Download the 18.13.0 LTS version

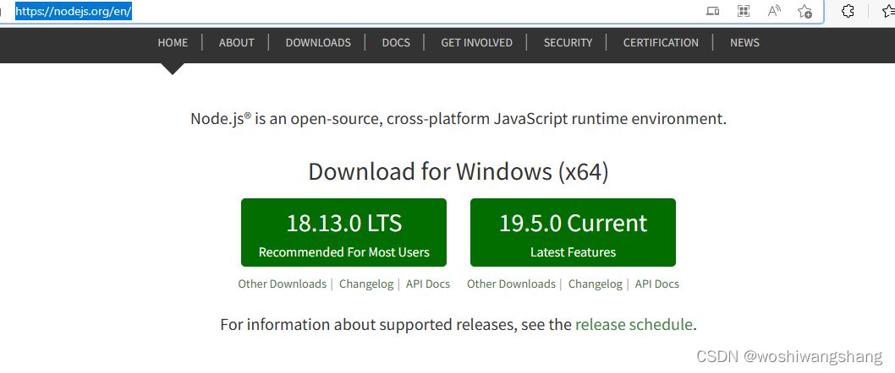(343, 232)
